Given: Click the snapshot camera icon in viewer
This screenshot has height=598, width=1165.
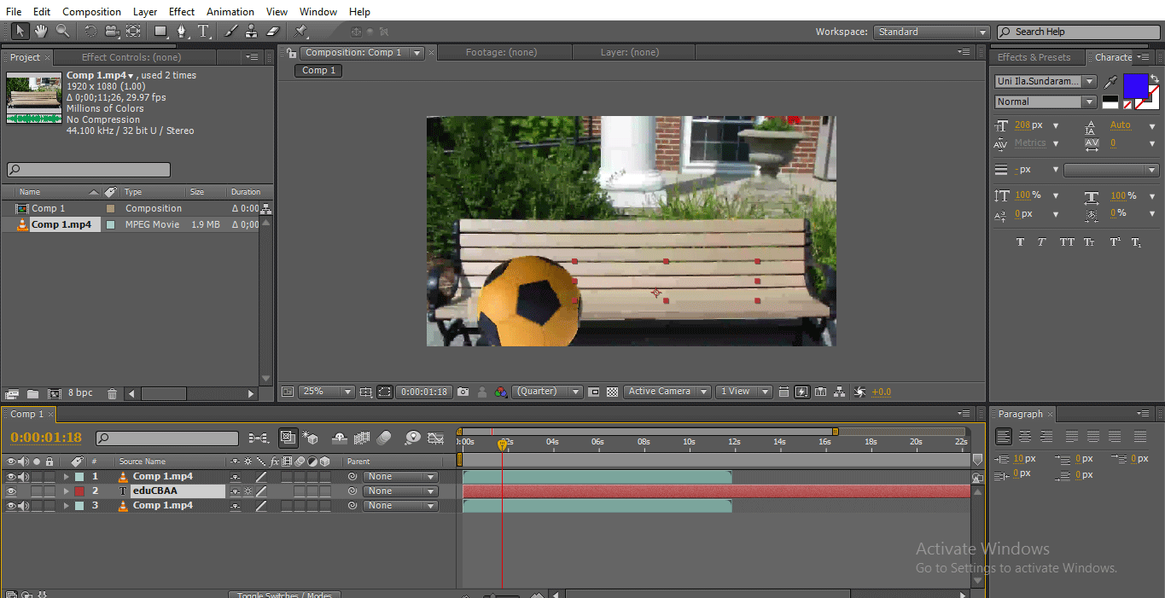Looking at the screenshot, I should click(x=463, y=392).
